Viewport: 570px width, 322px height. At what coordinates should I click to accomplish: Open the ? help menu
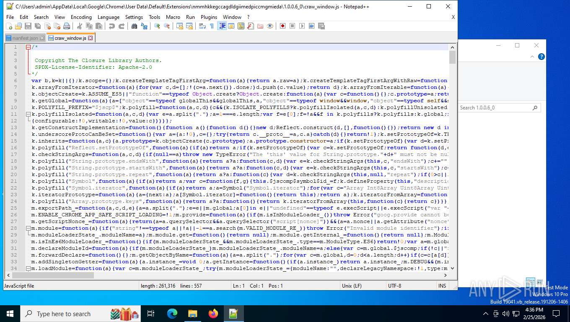pos(248,17)
